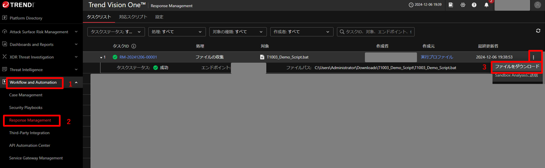Screen dimensions: 545x168
Task: Open the タスクステータス filter dropdown
Action: pos(116,32)
